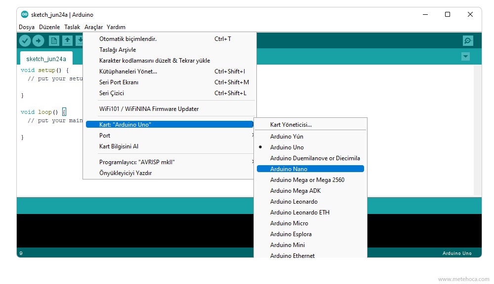Launch WiFi101 / WiFiNINA Firmware Updater
Image resolution: width=494 pixels, height=284 pixels.
pos(170,109)
